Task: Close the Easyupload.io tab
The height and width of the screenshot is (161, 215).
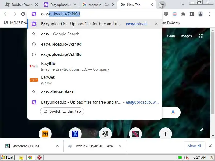Action: pos(75,5)
